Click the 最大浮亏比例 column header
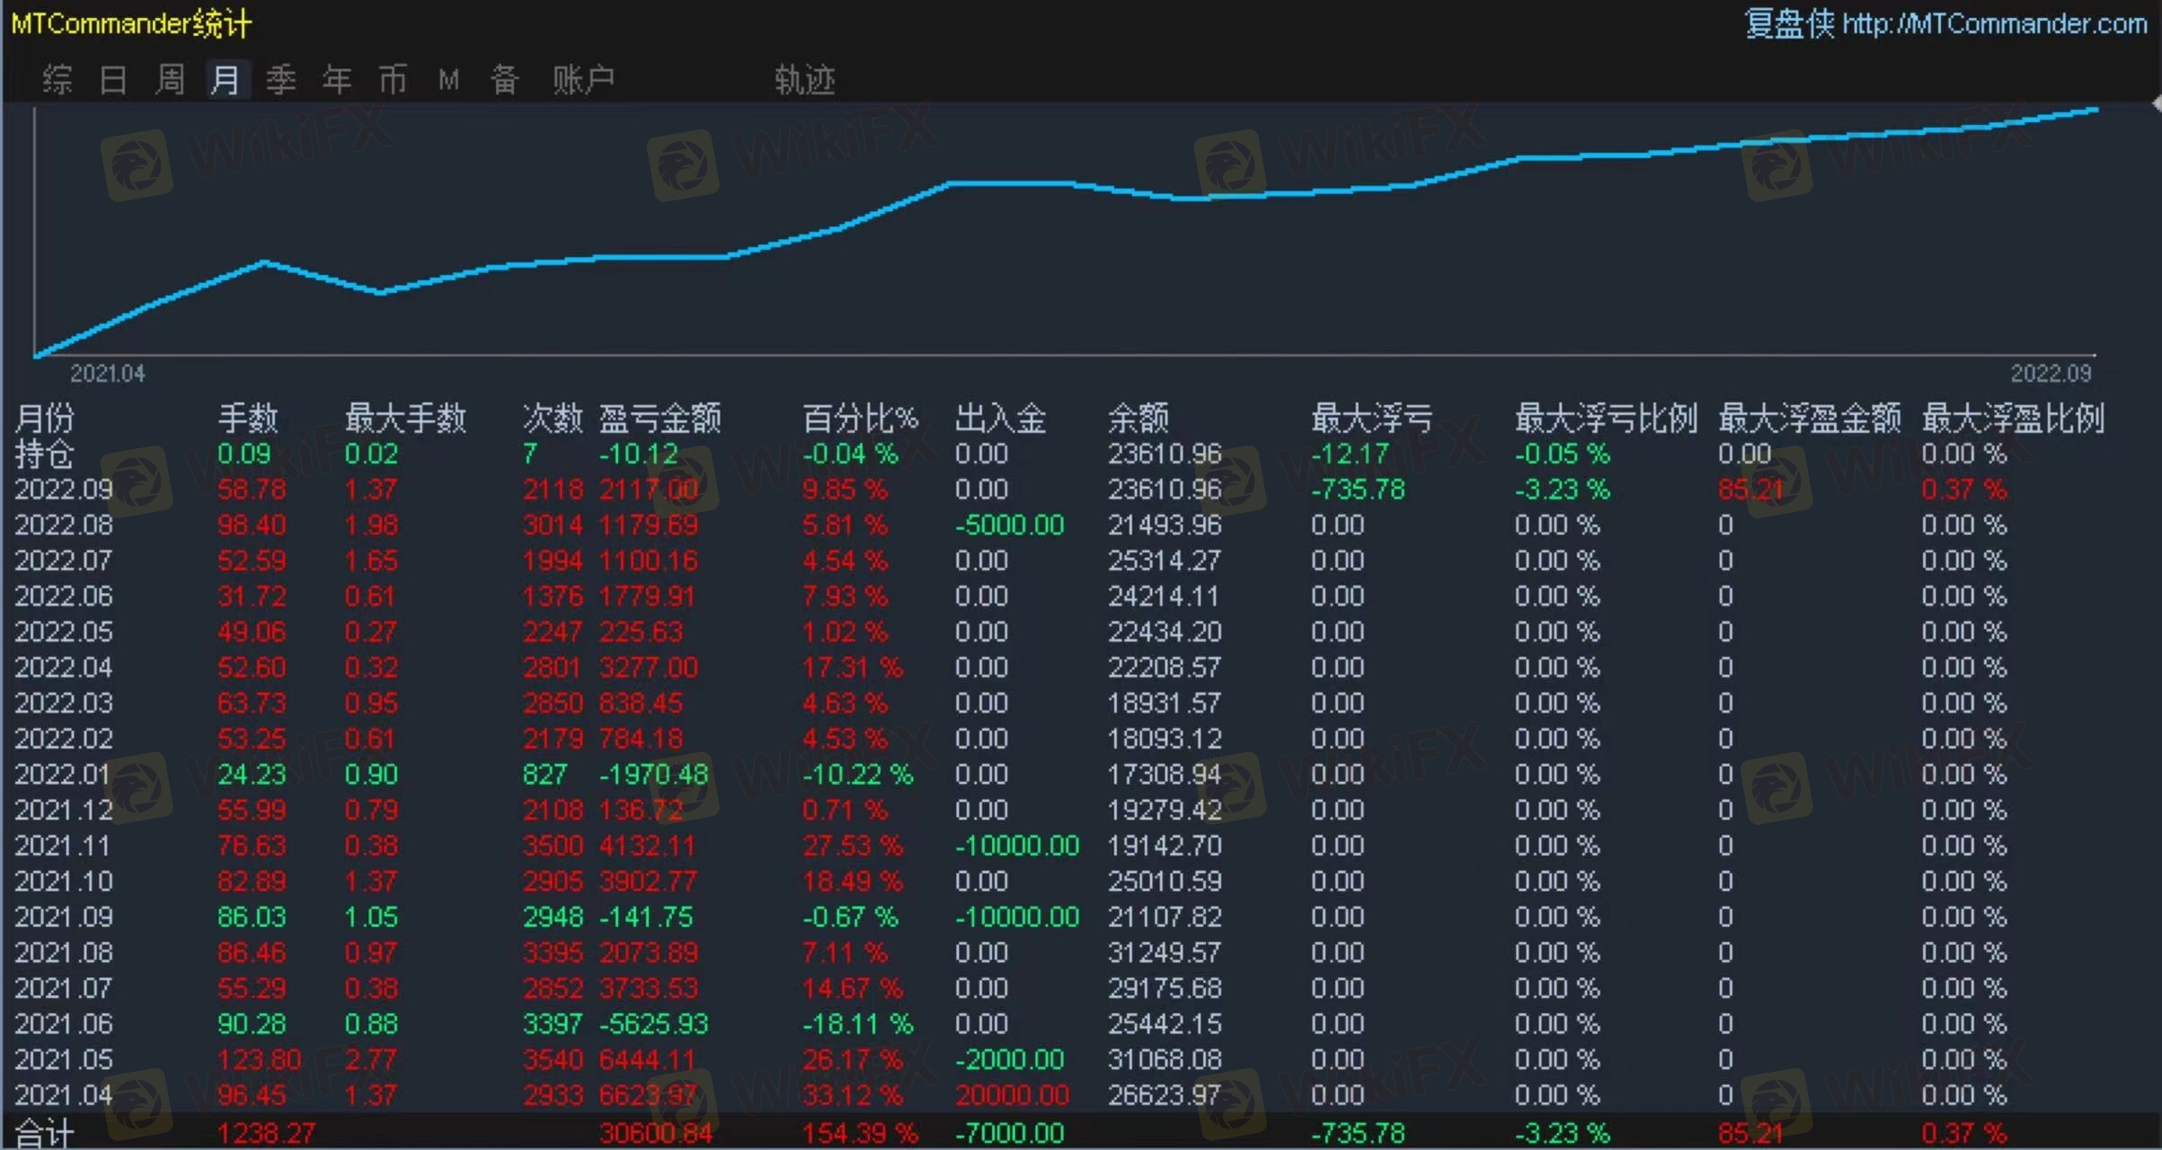 pos(1606,418)
